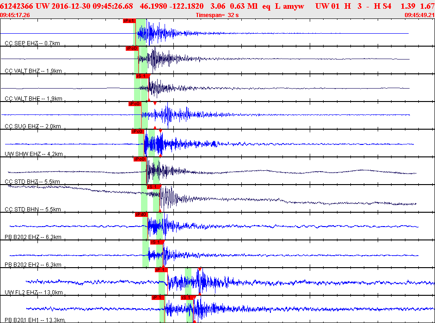Click the iP 1 flag on B201 EH1
Image resolution: width=435 pixels, height=323 pixels.
pyautogui.click(x=158, y=298)
